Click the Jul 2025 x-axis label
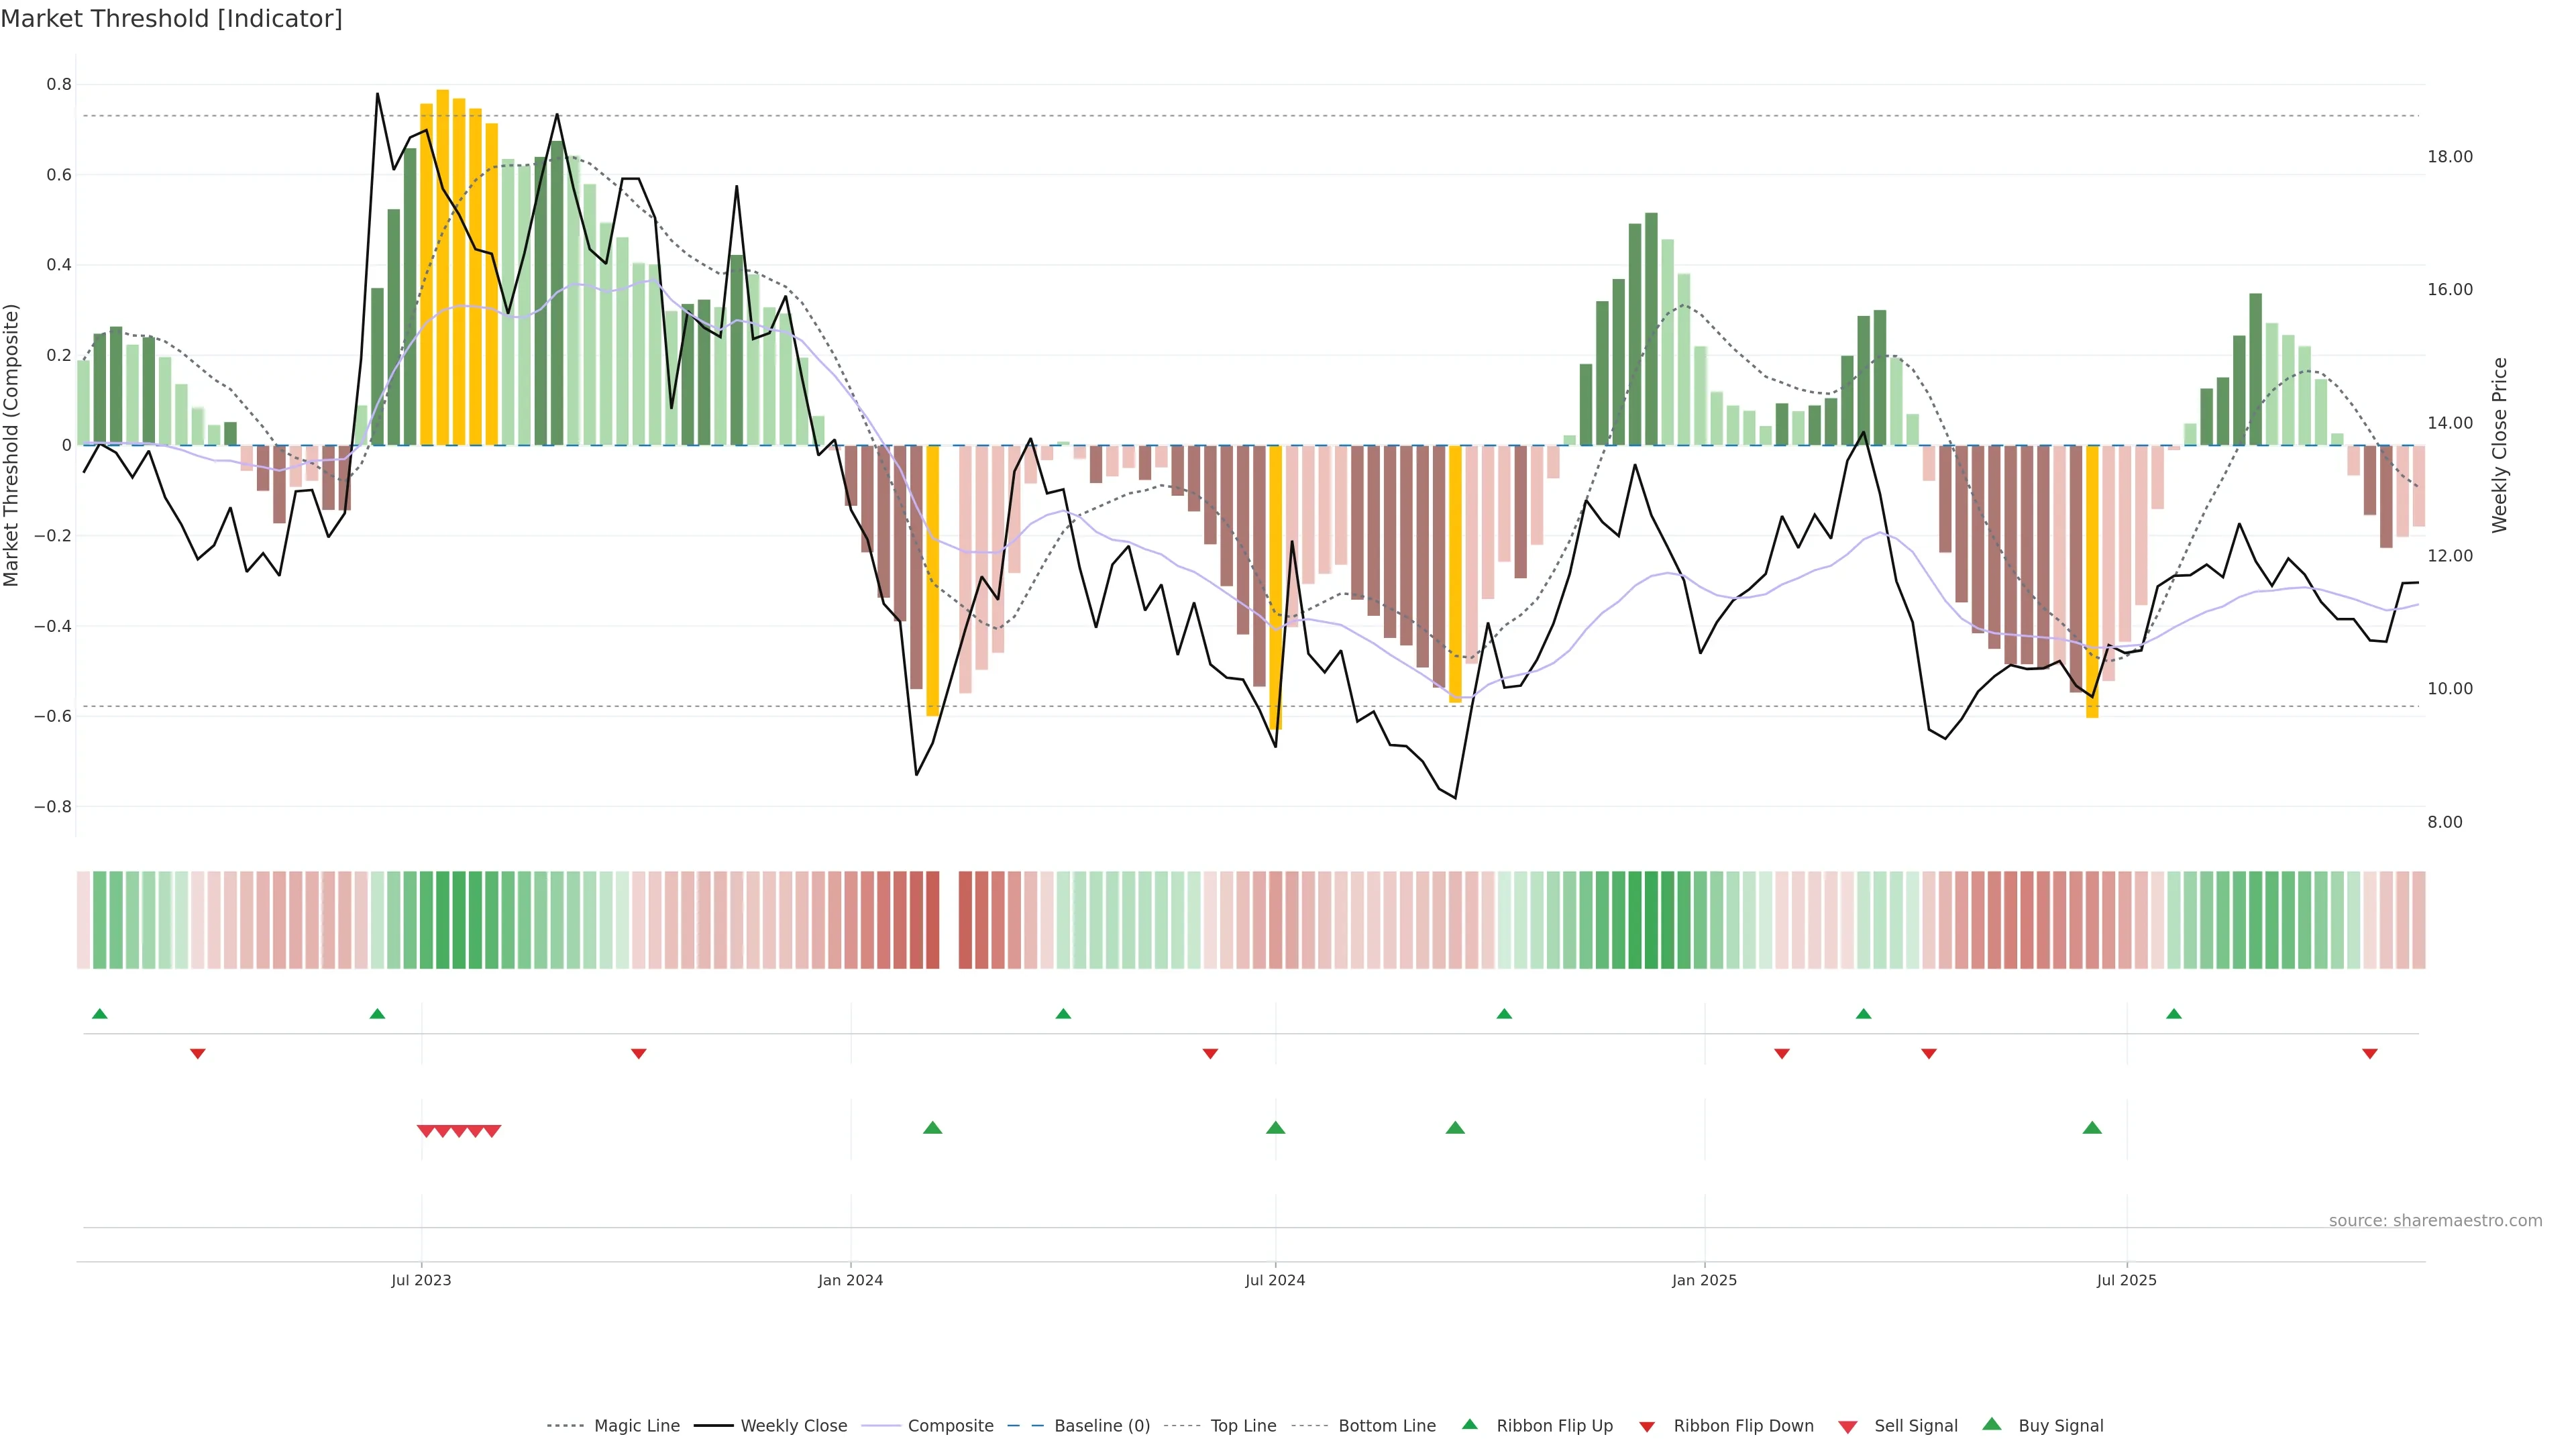The width and height of the screenshot is (2576, 1449). point(2126,1280)
